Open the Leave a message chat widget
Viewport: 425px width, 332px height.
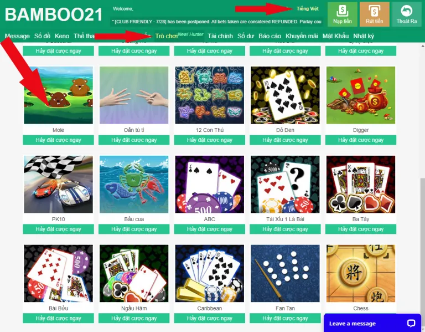pyautogui.click(x=372, y=323)
